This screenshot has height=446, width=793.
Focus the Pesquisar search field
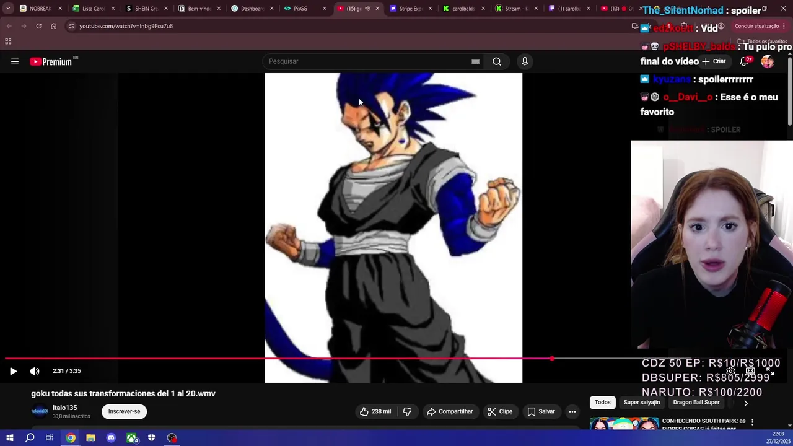click(369, 61)
